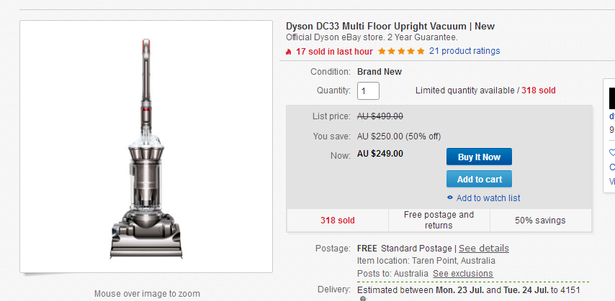Click the heart icon in seller panel
This screenshot has height=301, width=615.
point(612,152)
